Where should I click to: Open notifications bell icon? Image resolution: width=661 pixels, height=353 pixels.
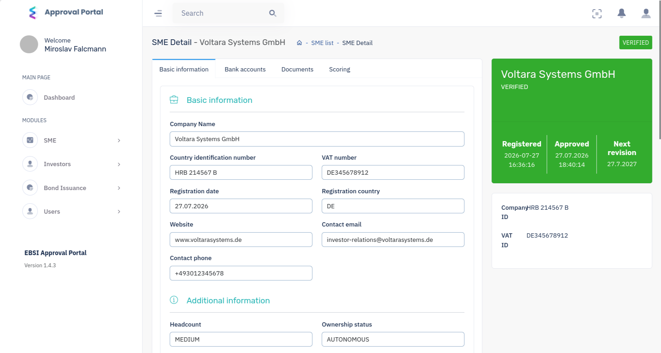[622, 13]
